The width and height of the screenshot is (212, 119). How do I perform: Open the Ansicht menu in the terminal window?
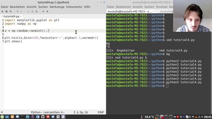[138, 7]
